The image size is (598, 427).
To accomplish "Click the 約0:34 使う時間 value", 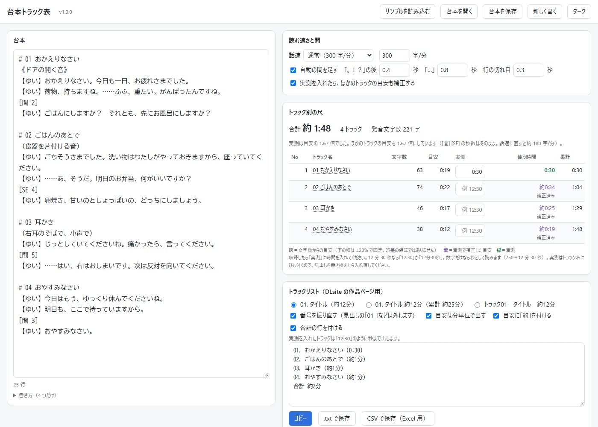I will (547, 187).
